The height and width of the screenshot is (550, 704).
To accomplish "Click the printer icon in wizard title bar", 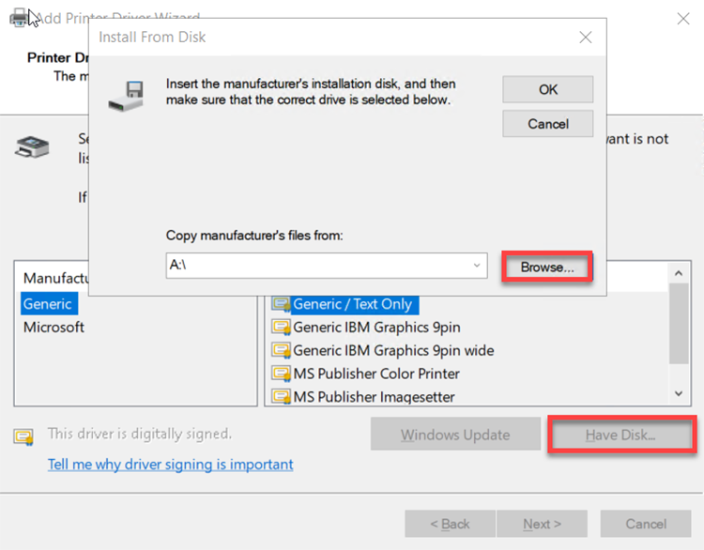I will (x=18, y=17).
